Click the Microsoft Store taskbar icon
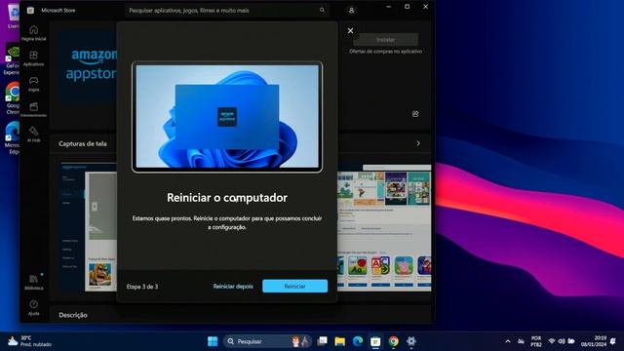Viewport: 624px width, 351px height. pos(375,341)
